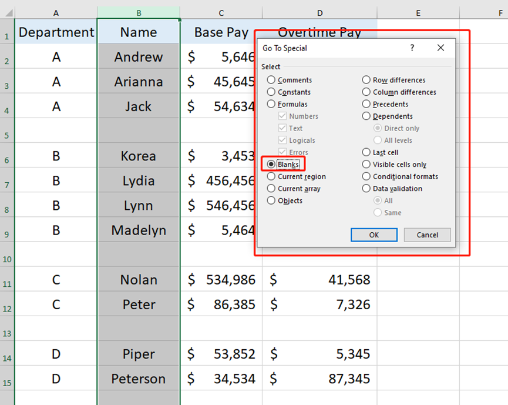Image resolution: width=508 pixels, height=405 pixels.
Task: Toggle the Numbers checkbox
Action: pyautogui.click(x=282, y=116)
